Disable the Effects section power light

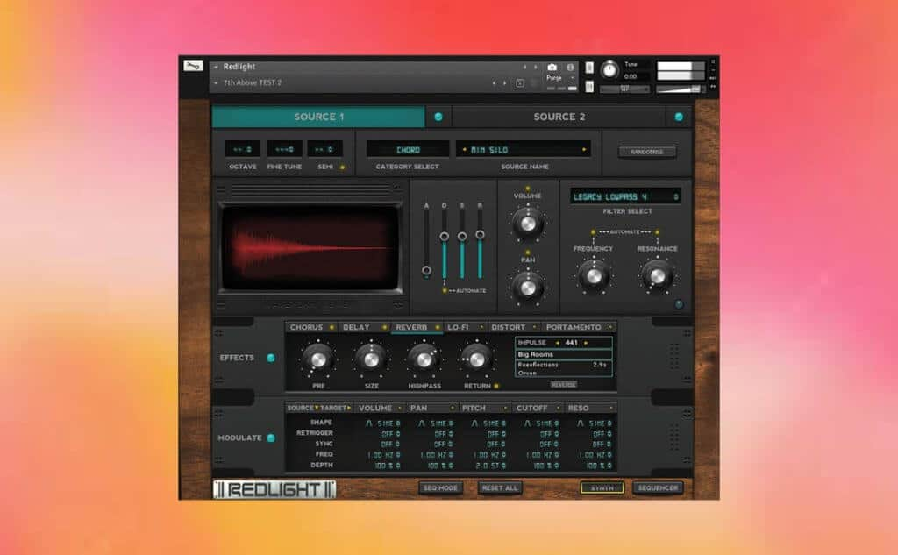click(x=270, y=358)
